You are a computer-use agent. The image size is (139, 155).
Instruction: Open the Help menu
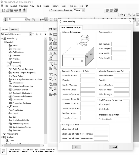click(81, 6)
